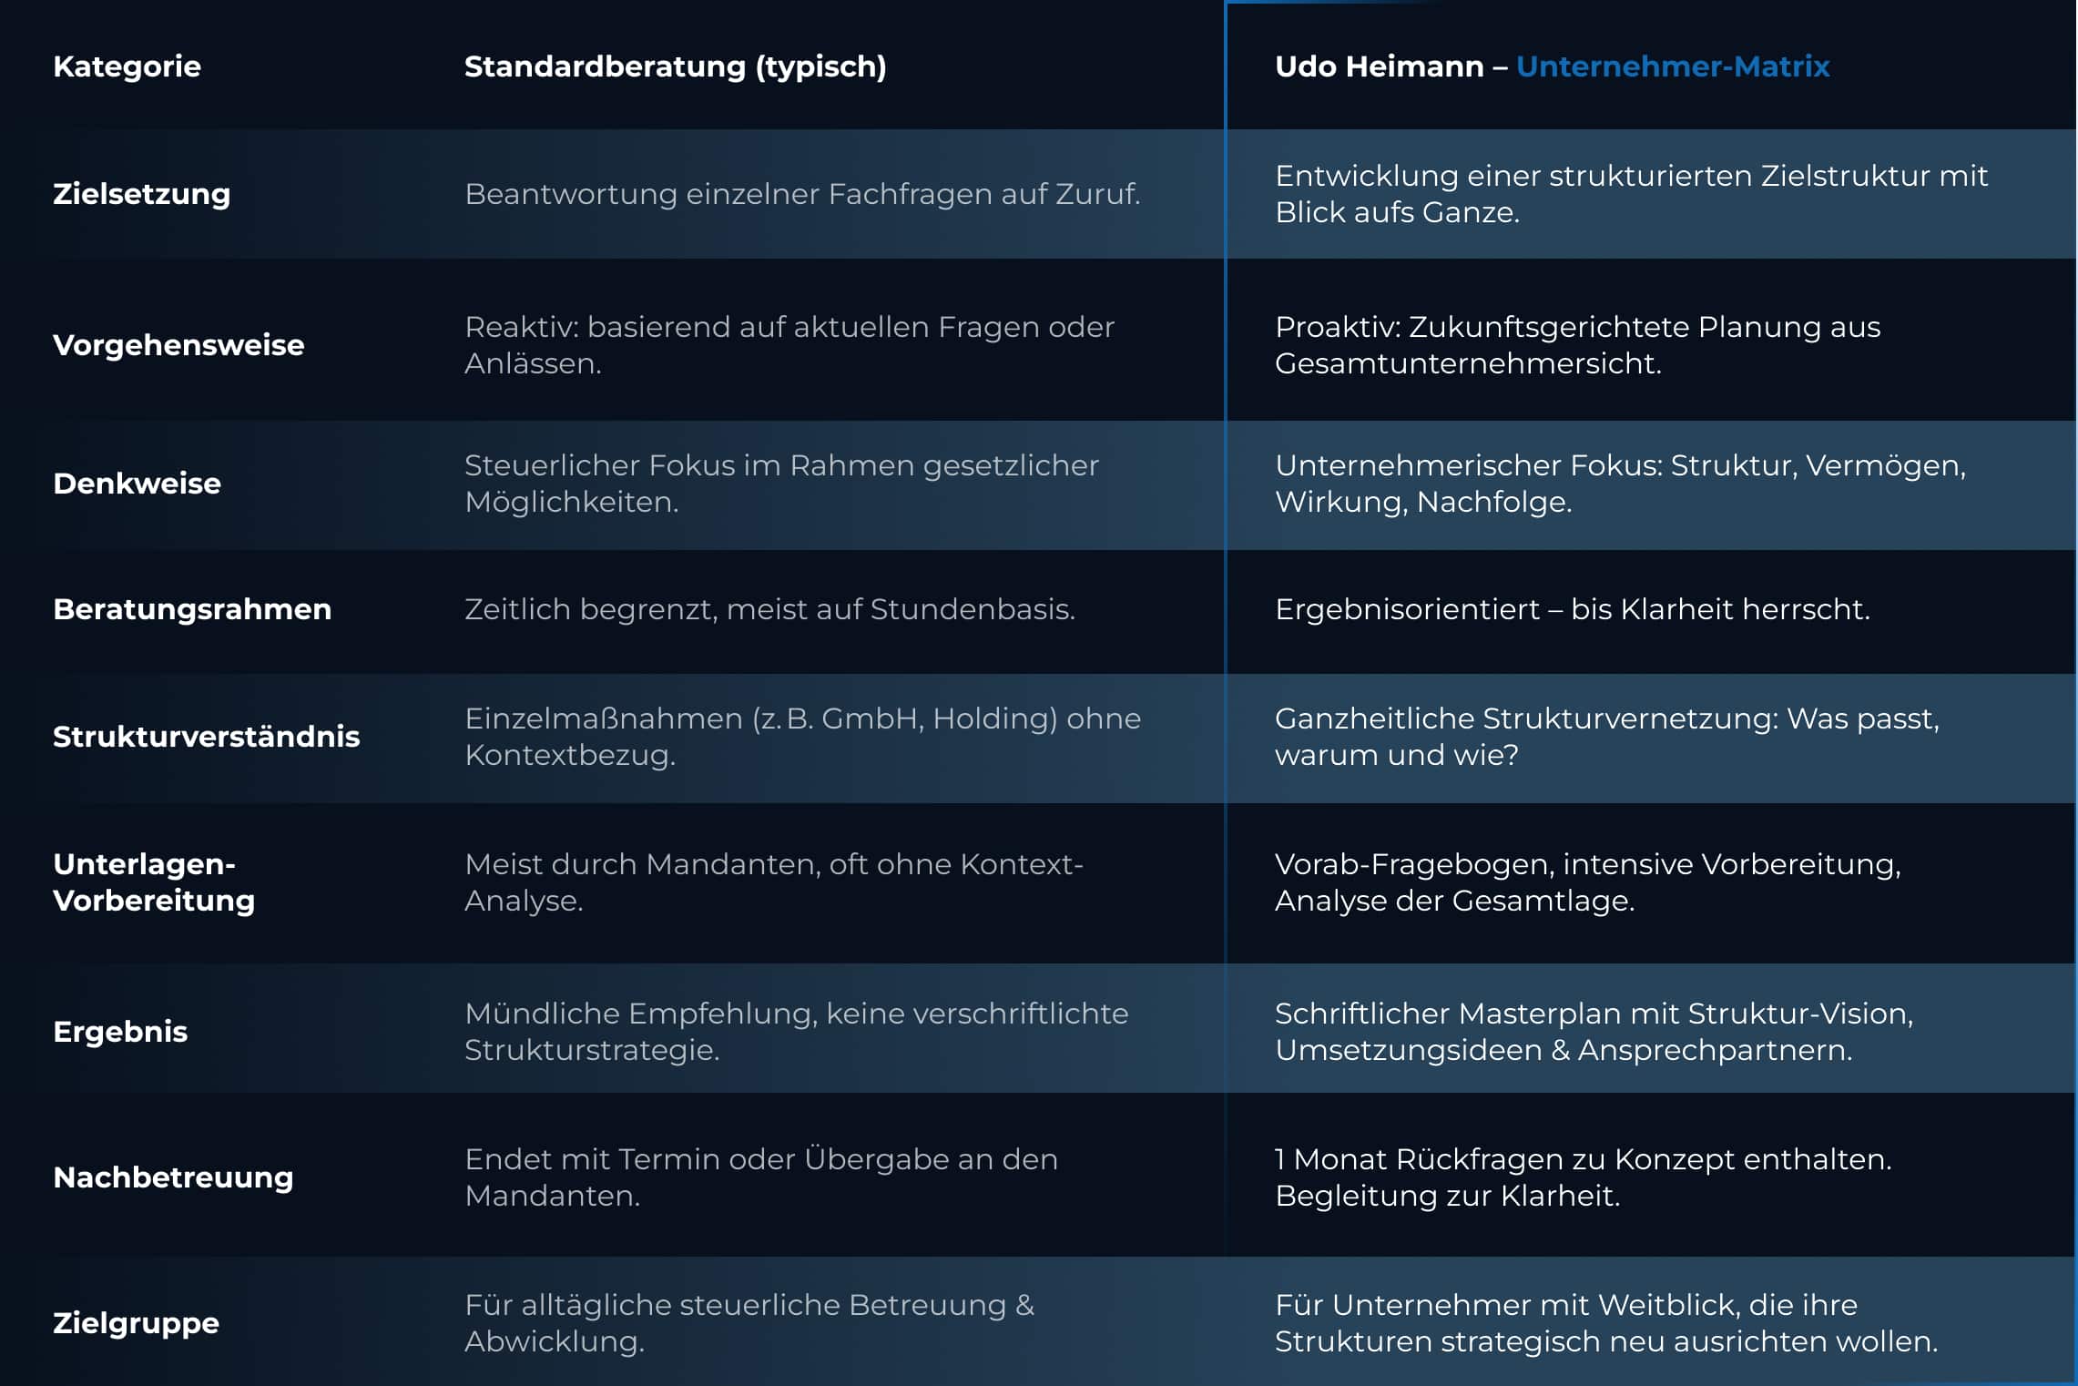
Task: Click the 'Proaktiv: Zukunftsgerichtete Planung' cell
Action: pos(1577,345)
